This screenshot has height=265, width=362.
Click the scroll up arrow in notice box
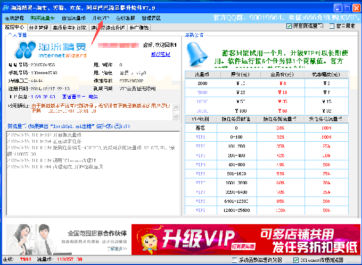(176, 107)
